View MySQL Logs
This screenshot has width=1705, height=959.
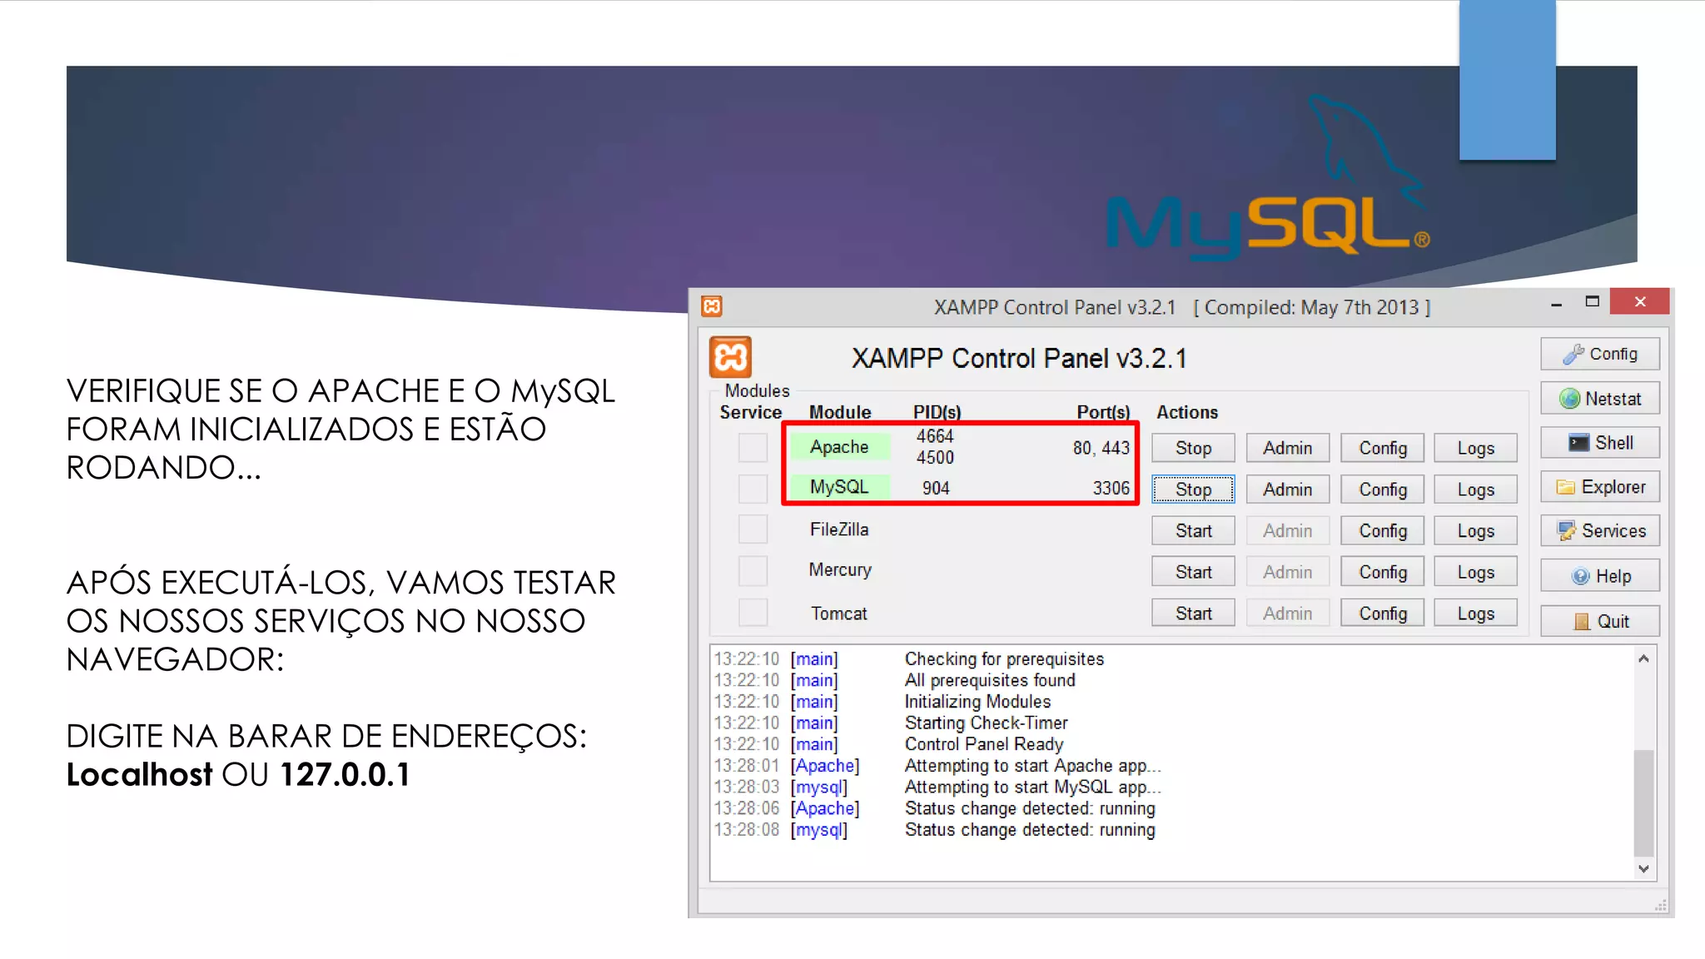pos(1475,489)
